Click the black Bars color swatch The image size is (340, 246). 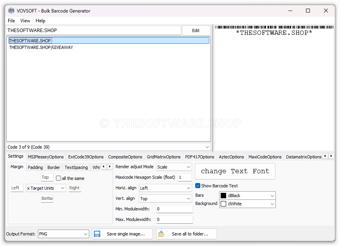click(x=223, y=196)
